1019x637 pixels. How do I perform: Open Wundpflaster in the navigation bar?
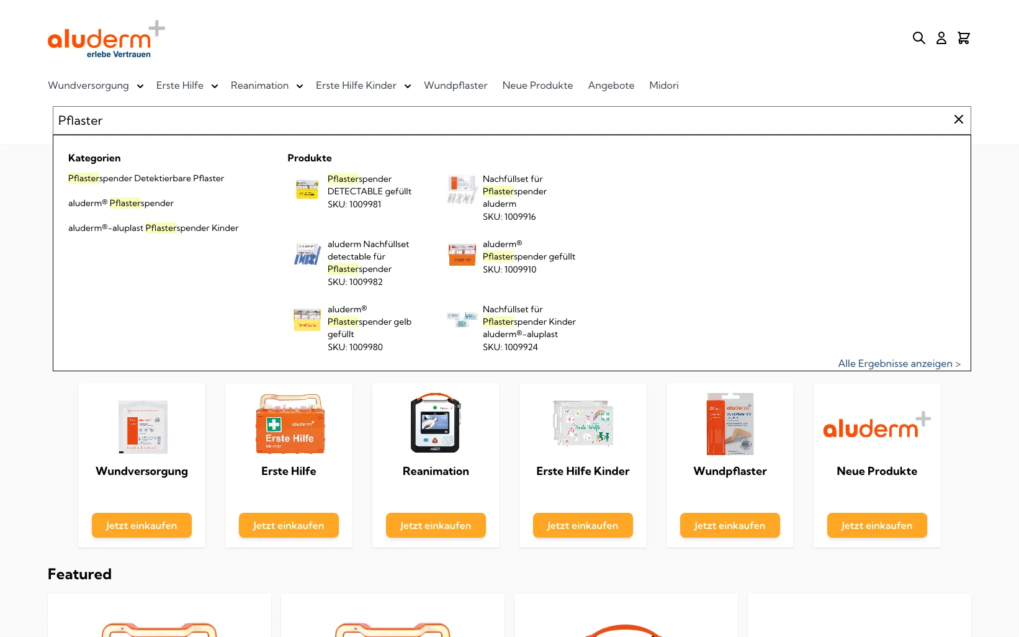click(456, 86)
